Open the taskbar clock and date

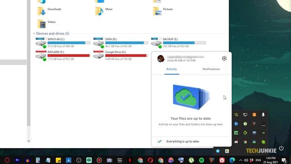coord(271,160)
